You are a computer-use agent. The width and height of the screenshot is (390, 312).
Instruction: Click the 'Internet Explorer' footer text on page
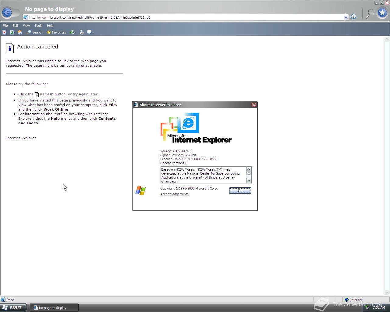(x=21, y=138)
